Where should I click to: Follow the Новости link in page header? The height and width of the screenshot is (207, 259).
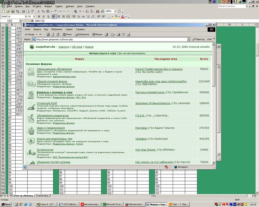click(64, 47)
